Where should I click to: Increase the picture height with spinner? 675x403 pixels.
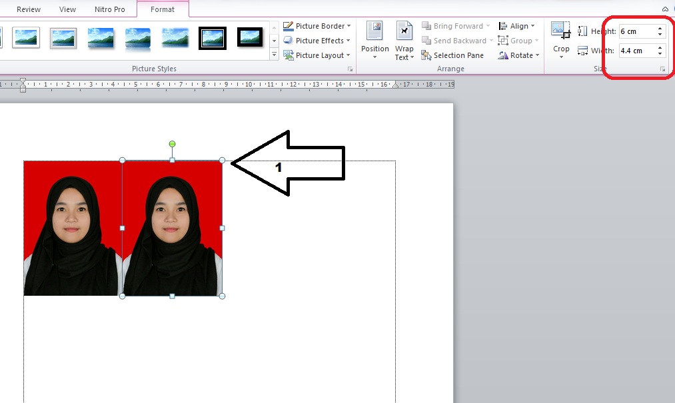point(660,29)
